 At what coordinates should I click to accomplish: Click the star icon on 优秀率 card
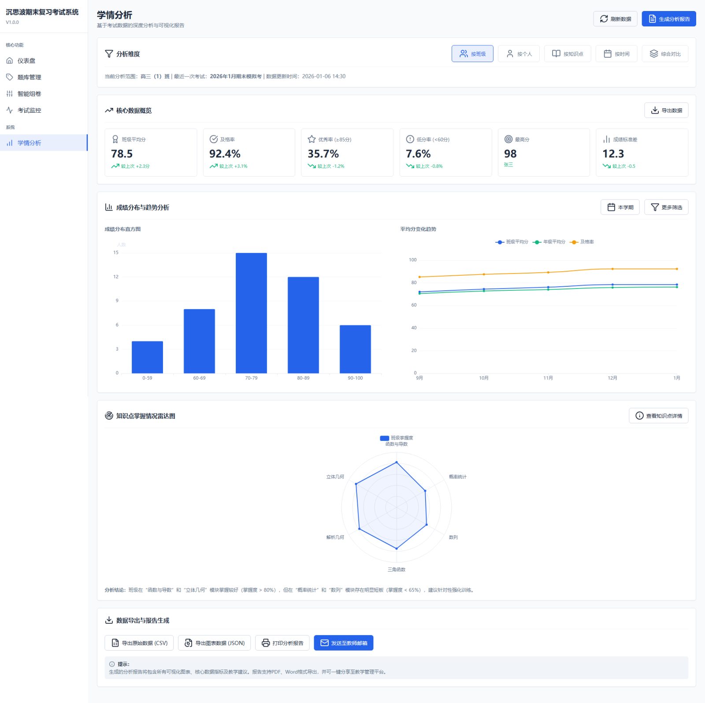pyautogui.click(x=312, y=139)
